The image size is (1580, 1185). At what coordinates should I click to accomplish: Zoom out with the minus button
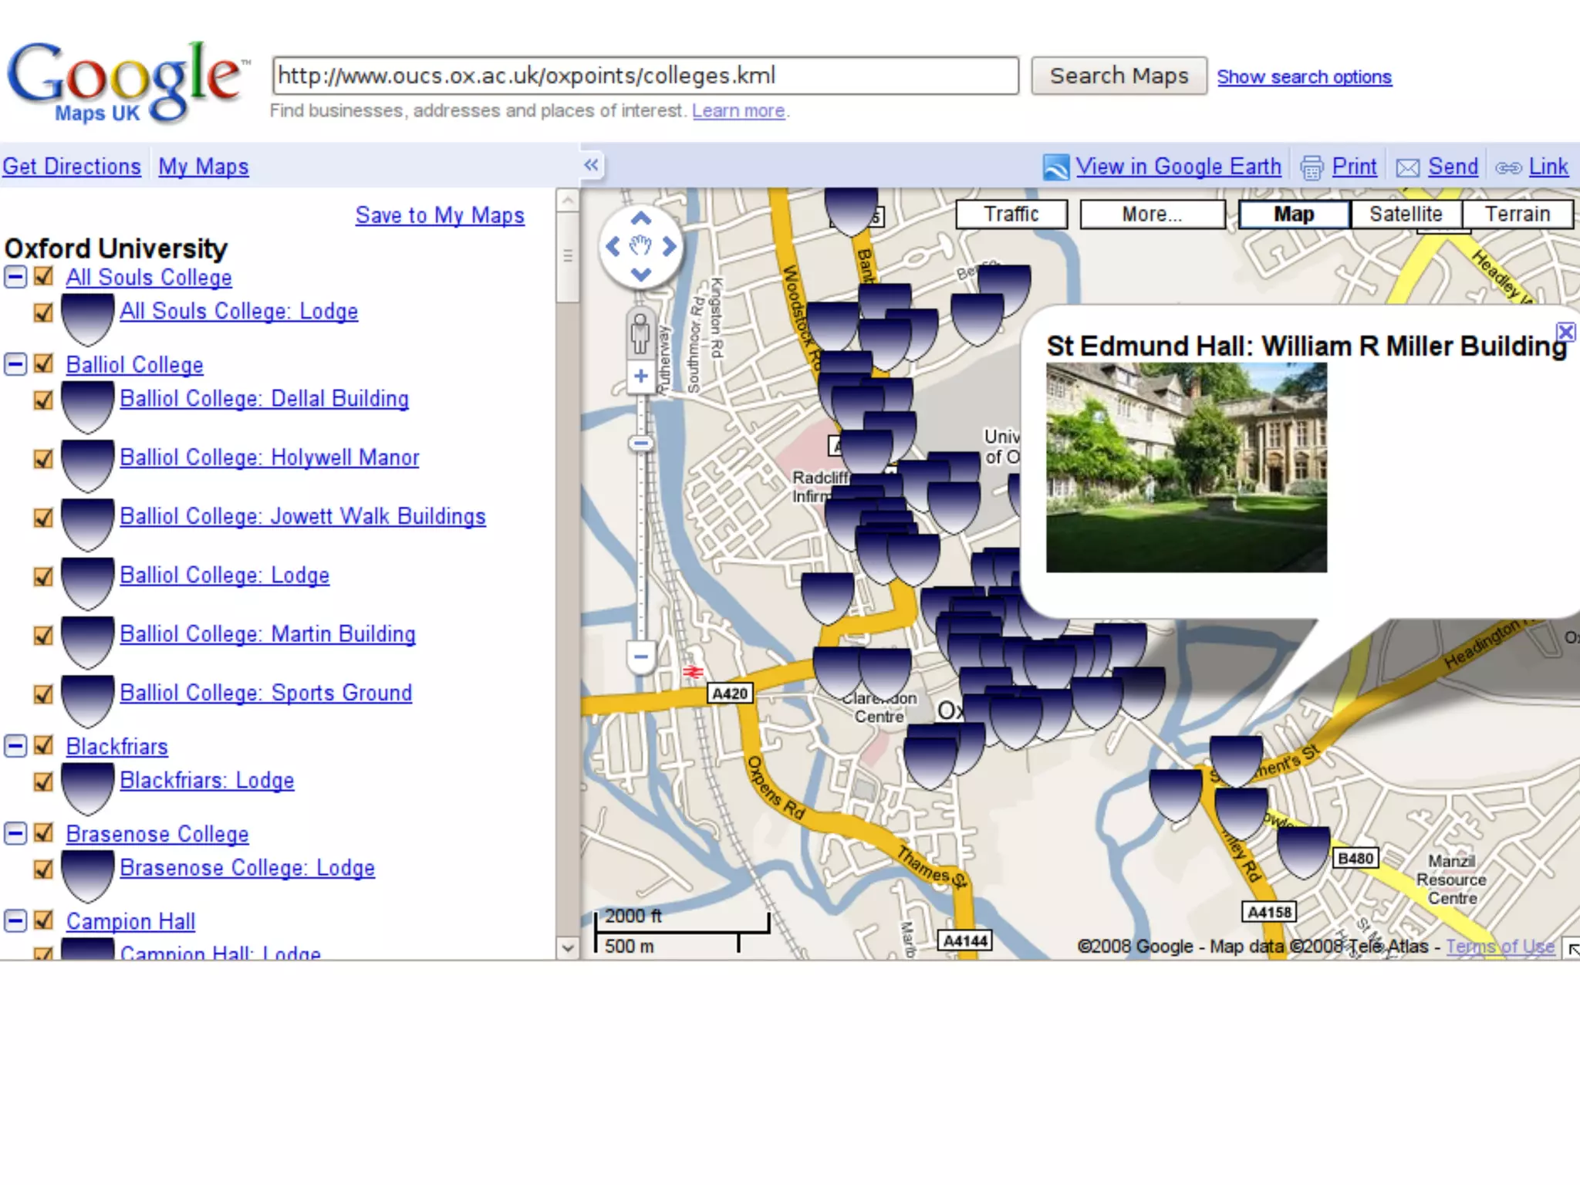tap(640, 657)
